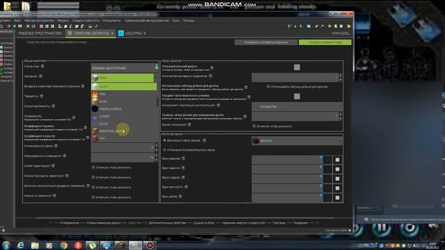Select 'Ванильный набор звуков' radio button

click(x=164, y=140)
